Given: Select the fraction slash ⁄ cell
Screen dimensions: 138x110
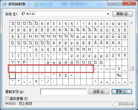Looking at the screenshot, I should [x=48, y=82].
